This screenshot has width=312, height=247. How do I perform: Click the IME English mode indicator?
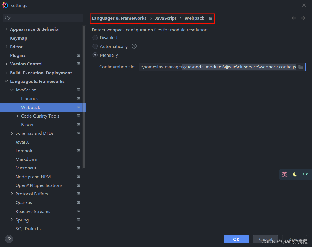pyautogui.click(x=284, y=174)
